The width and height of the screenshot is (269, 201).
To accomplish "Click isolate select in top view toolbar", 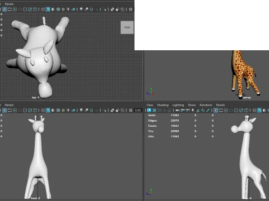I will coord(104,9).
